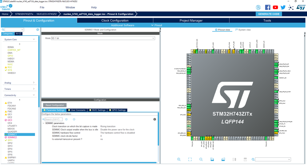The height and width of the screenshot is (165, 307).
Task: Click in the parameter search field
Action: (53, 119)
